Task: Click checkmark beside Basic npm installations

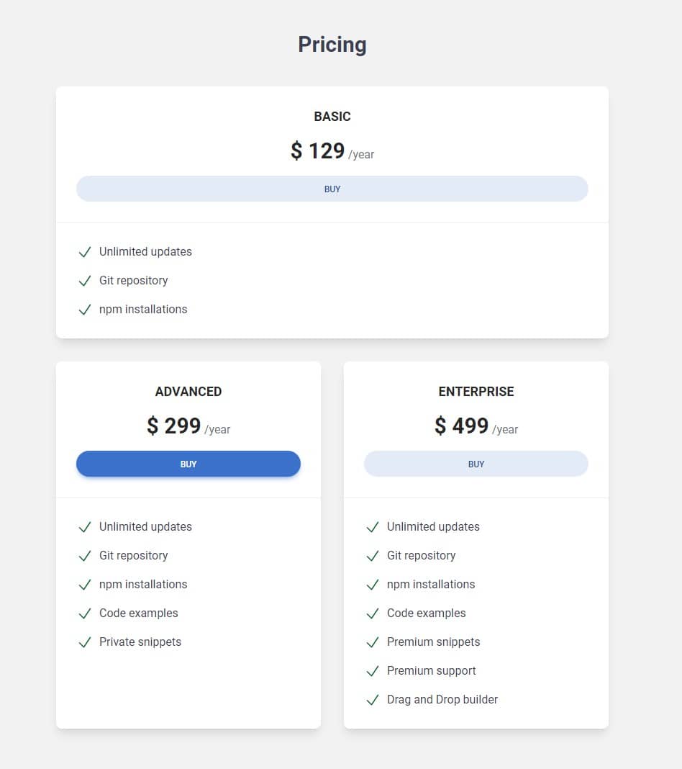Action: [85, 310]
